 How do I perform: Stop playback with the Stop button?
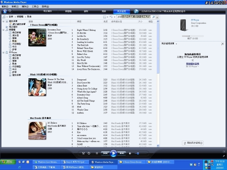point(97,153)
